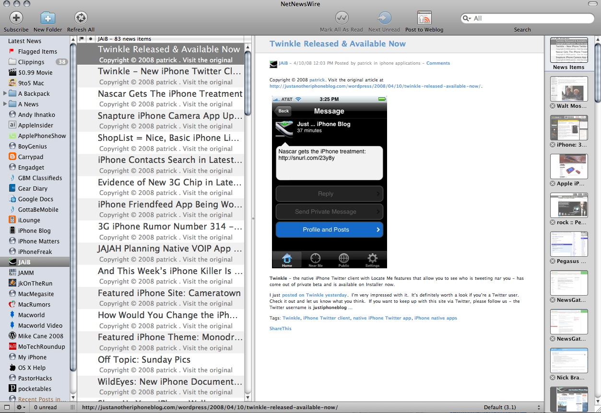
Task: Open 'Featured iPhone Site: Cameratown' headline
Action: [x=169, y=293]
